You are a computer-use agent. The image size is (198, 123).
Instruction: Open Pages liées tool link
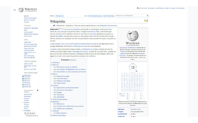(x=28, y=42)
